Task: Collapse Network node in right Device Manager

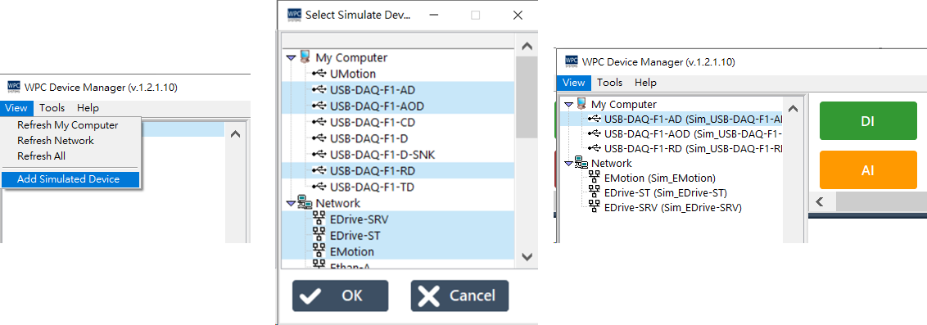Action: 568,164
